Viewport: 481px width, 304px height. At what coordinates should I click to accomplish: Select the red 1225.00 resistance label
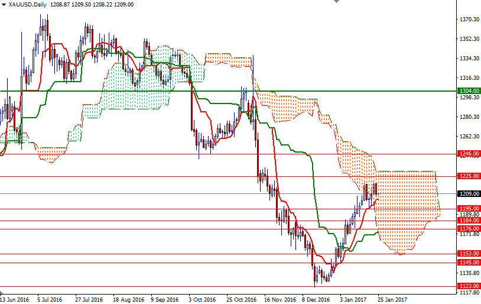[469, 176]
